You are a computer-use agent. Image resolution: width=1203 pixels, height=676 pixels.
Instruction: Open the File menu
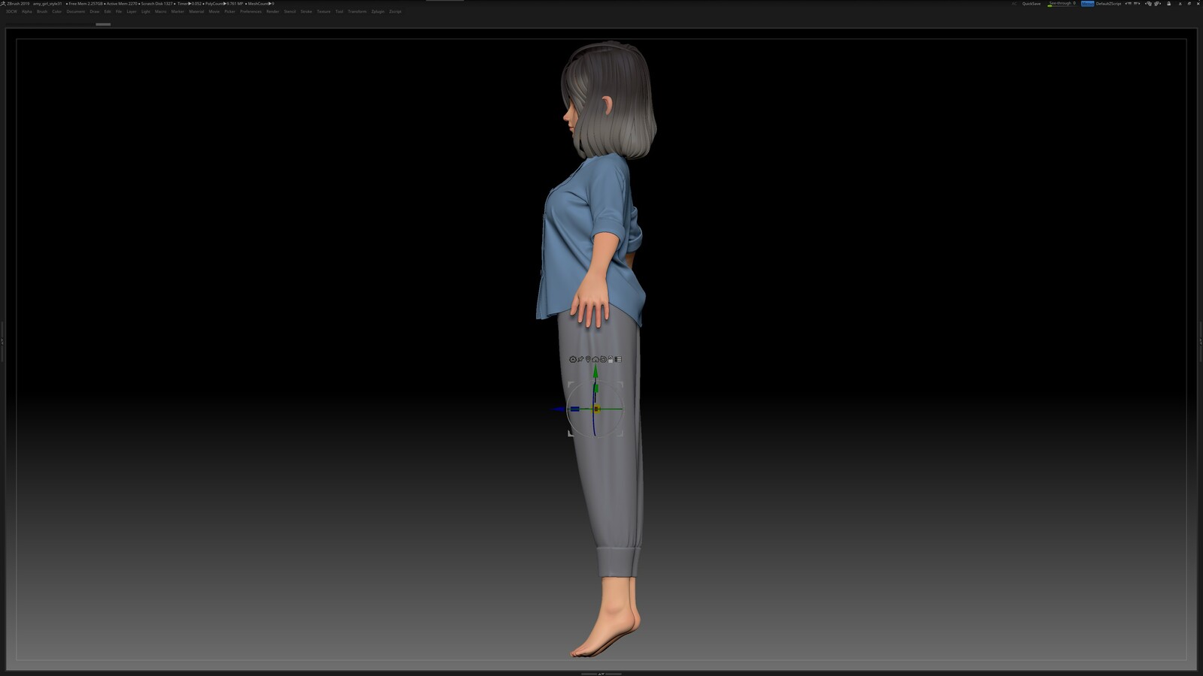point(119,11)
